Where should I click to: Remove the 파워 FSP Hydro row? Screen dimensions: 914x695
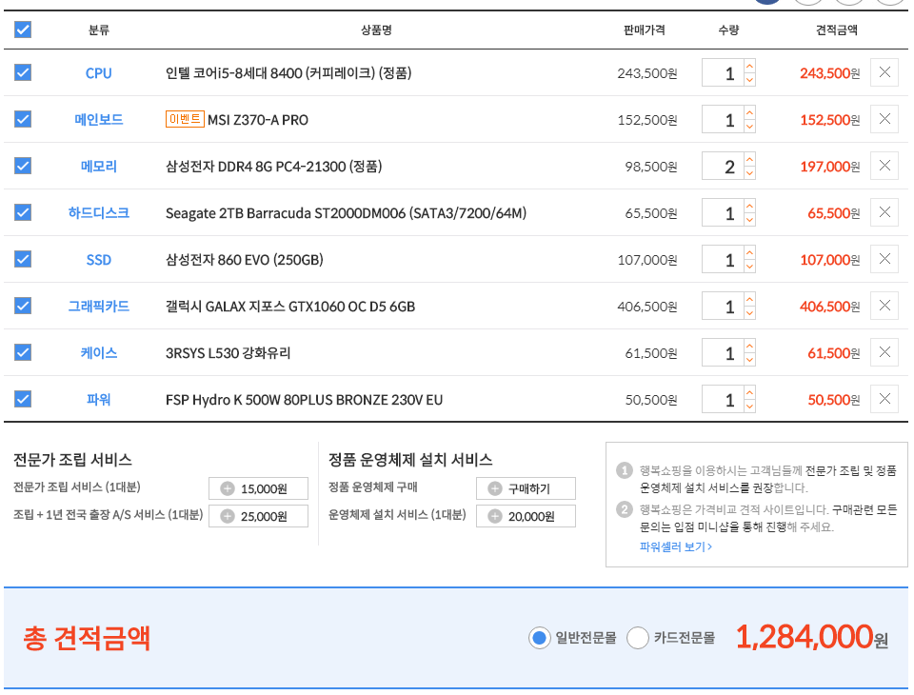click(x=884, y=399)
